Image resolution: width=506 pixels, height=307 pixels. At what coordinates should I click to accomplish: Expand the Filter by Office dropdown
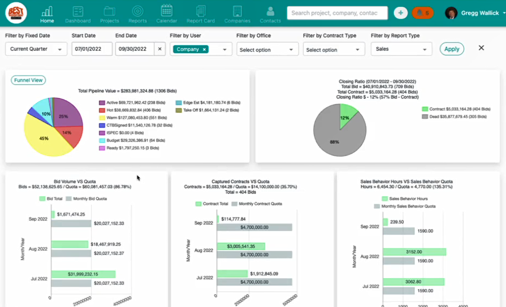click(267, 50)
